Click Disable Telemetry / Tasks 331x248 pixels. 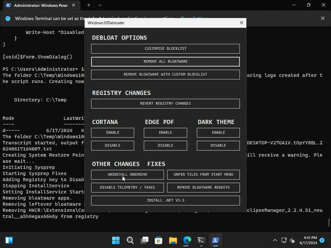(x=127, y=187)
